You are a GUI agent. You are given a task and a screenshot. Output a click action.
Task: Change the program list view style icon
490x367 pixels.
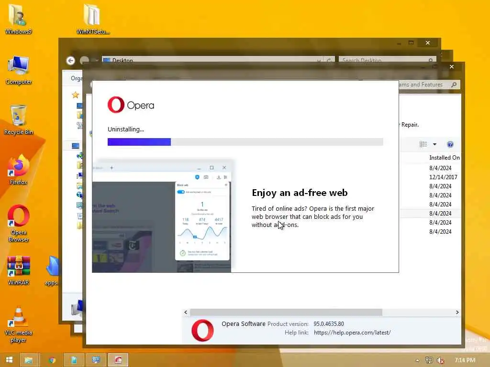coord(423,144)
